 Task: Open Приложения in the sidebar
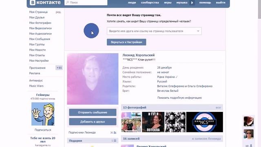pos(37,68)
